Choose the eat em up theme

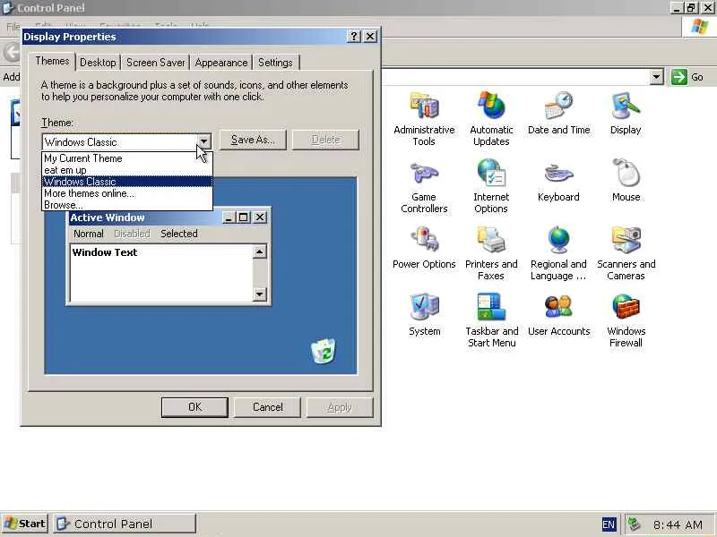(127, 170)
